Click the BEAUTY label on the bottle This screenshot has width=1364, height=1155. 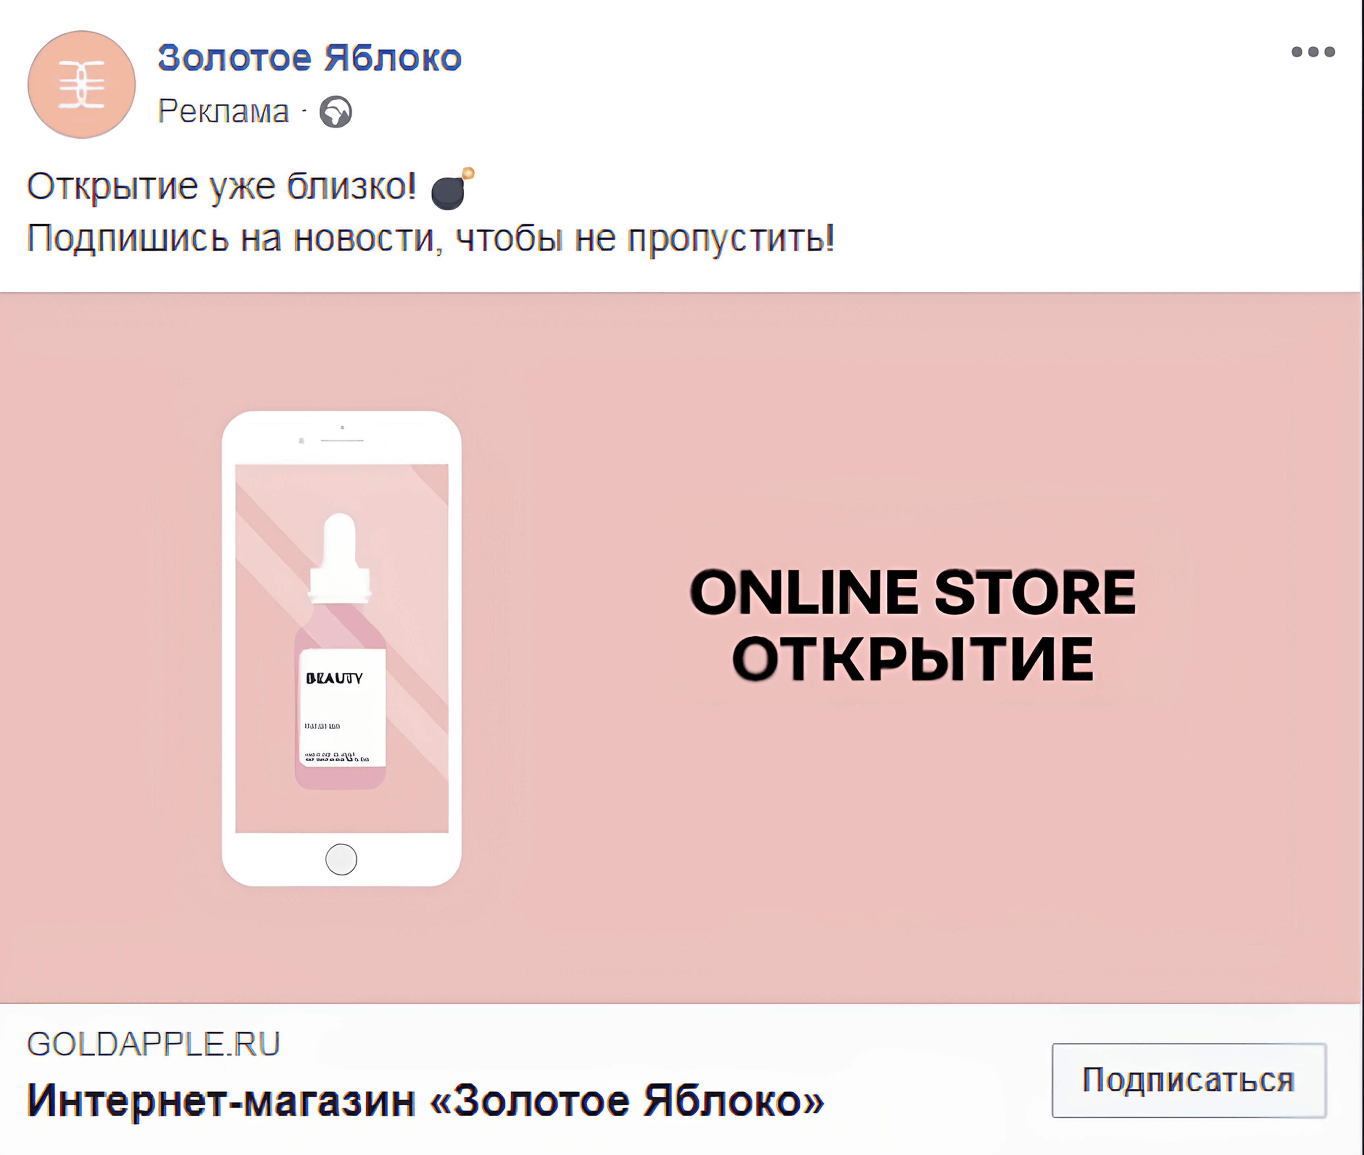tap(334, 678)
